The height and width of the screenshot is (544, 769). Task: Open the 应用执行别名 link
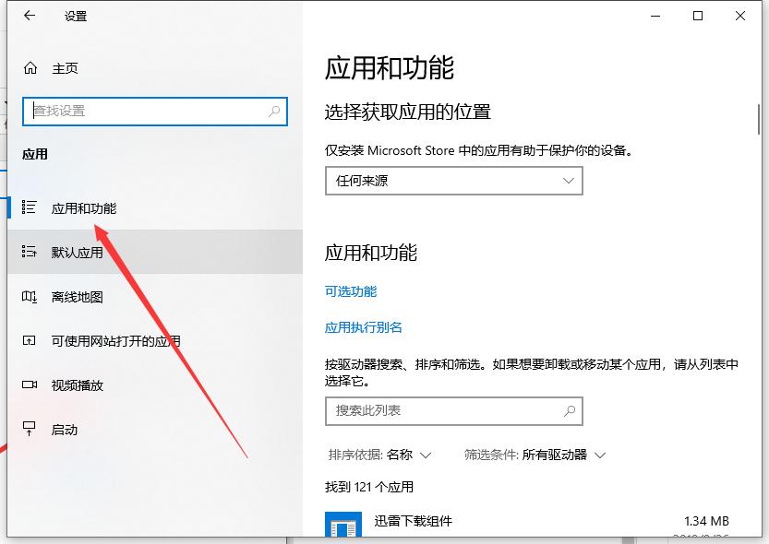coord(363,327)
